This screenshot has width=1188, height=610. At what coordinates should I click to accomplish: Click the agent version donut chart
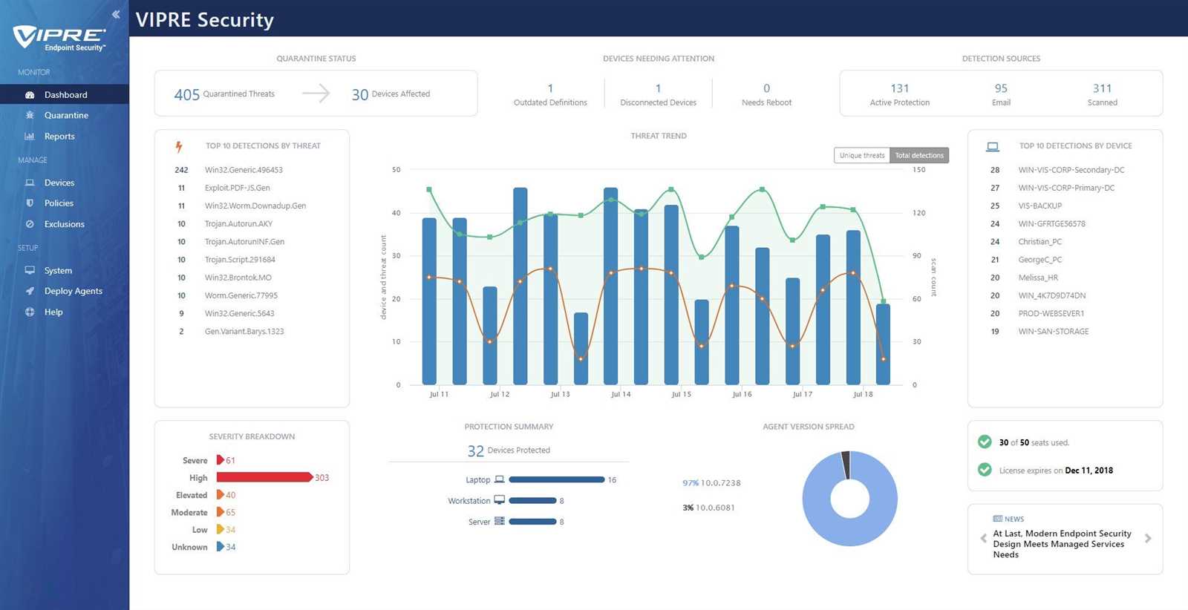849,498
